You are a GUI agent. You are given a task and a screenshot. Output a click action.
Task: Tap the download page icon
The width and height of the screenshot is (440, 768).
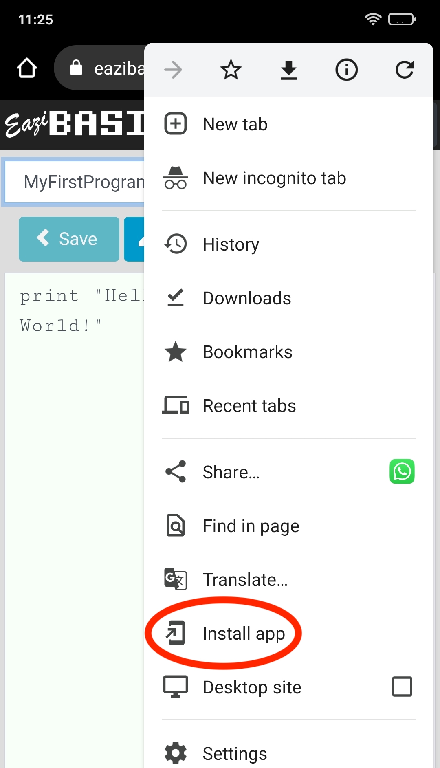click(x=288, y=70)
